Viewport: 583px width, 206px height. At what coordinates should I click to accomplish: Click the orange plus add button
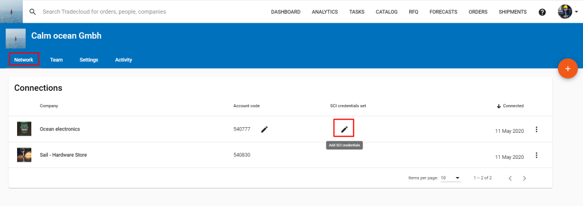[568, 69]
